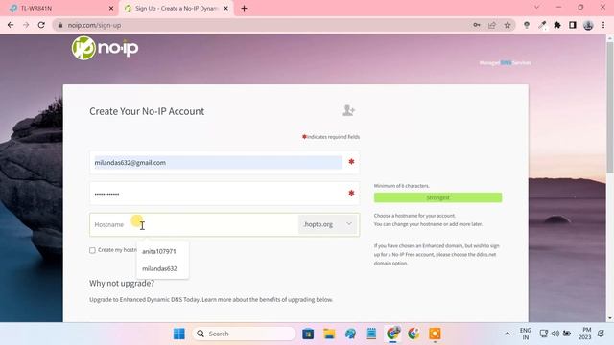Open the globe browser icon in taskbar
The image size is (614, 345).
(x=350, y=333)
